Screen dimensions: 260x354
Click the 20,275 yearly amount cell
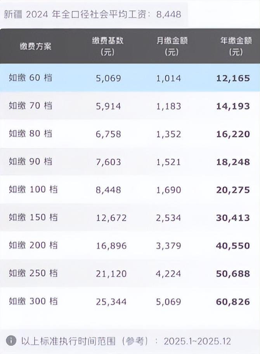pos(233,190)
